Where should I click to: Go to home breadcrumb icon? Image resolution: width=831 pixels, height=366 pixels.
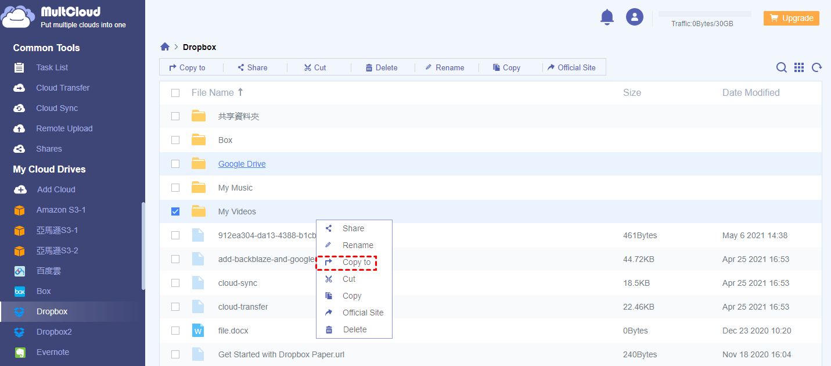tap(165, 47)
